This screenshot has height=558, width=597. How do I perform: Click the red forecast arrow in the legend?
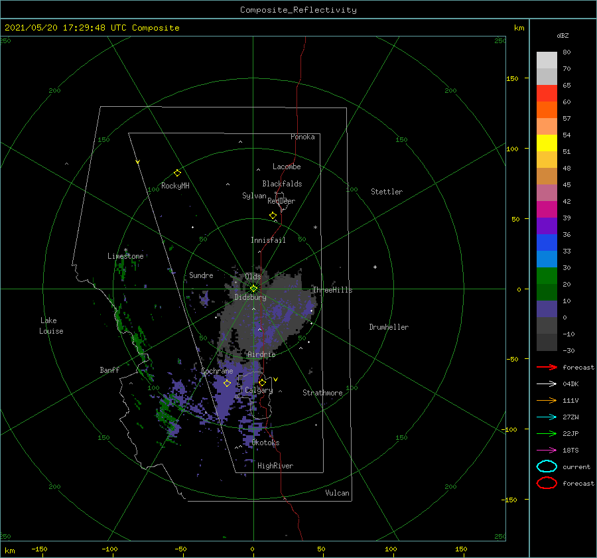(x=547, y=367)
